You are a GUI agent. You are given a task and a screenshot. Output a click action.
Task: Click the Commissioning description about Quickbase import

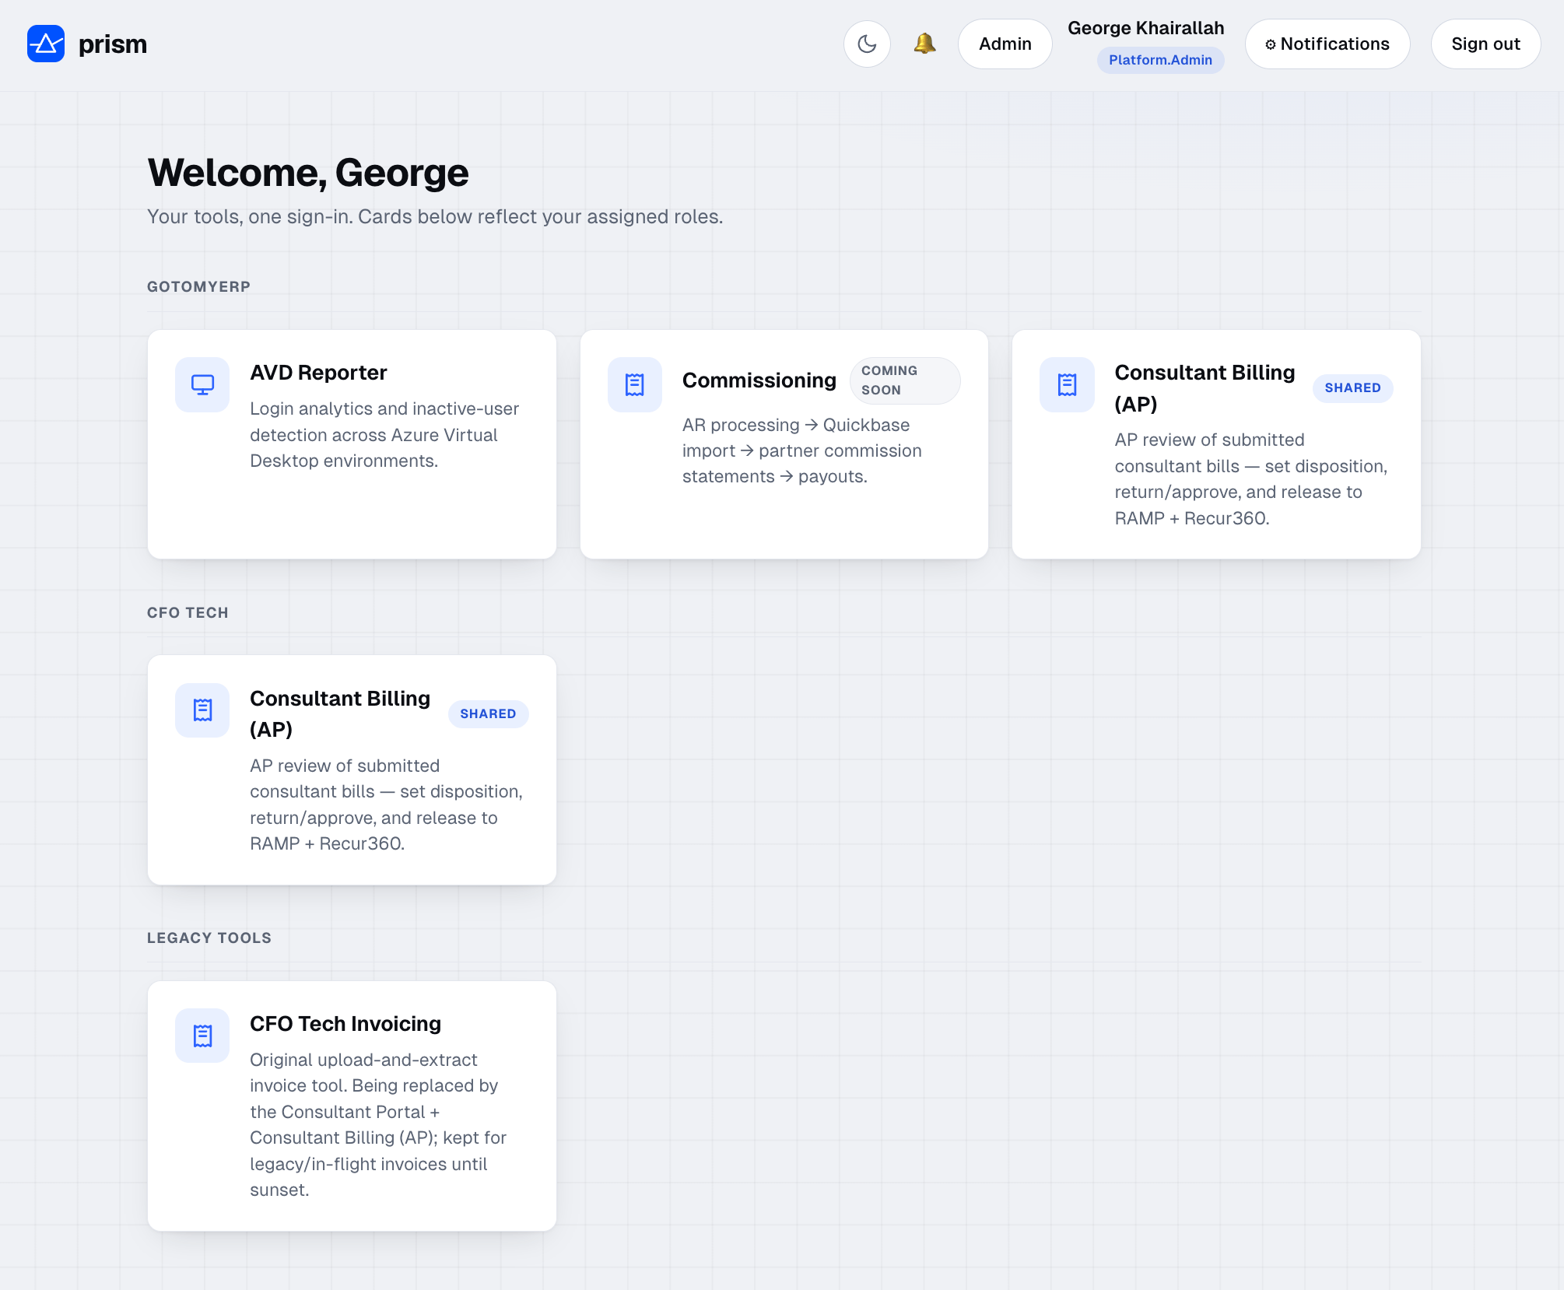(801, 450)
